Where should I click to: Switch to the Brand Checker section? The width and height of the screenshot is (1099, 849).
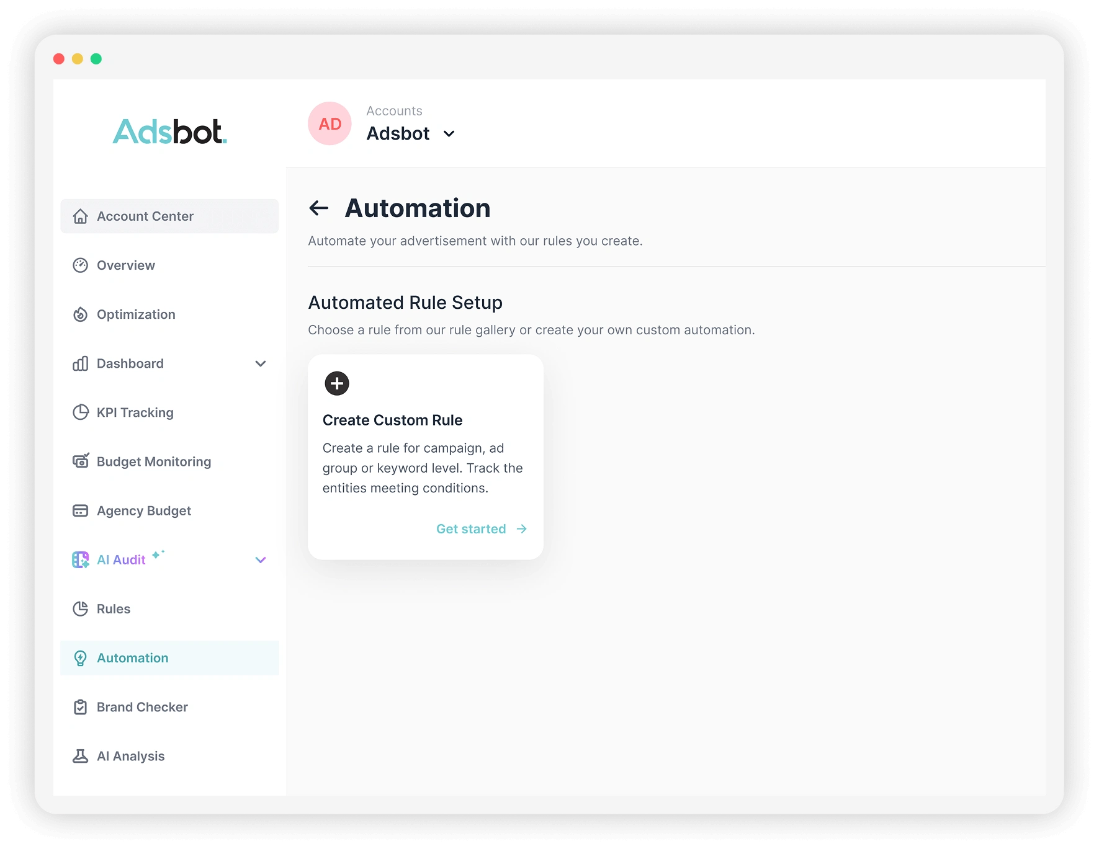[141, 707]
